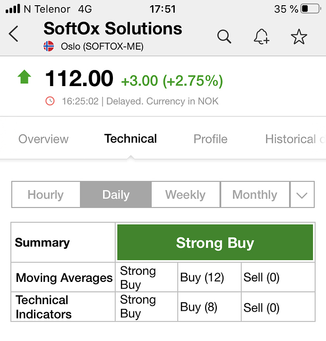The image size is (326, 341).
Task: Tap the Norwegian flag icon
Action: click(x=49, y=46)
